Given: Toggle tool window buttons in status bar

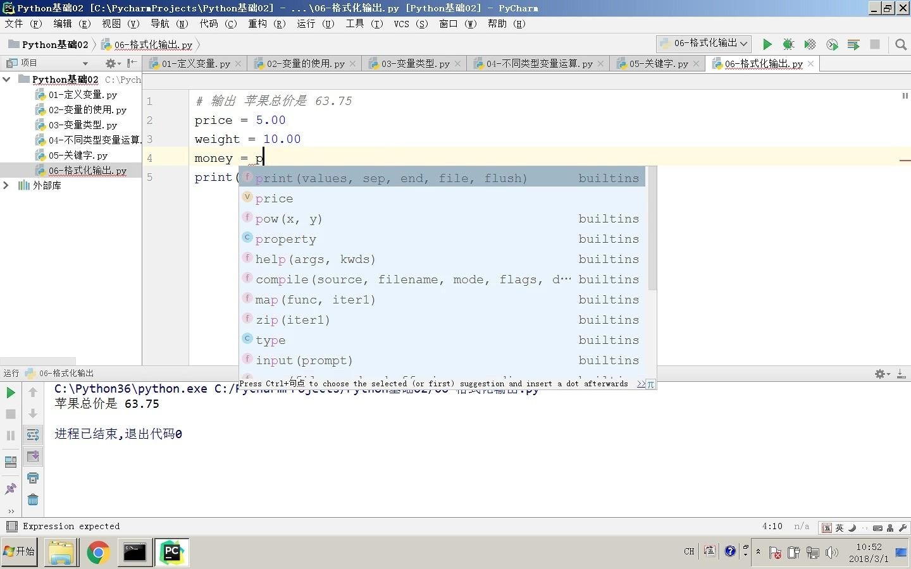Looking at the screenshot, I should [x=11, y=526].
